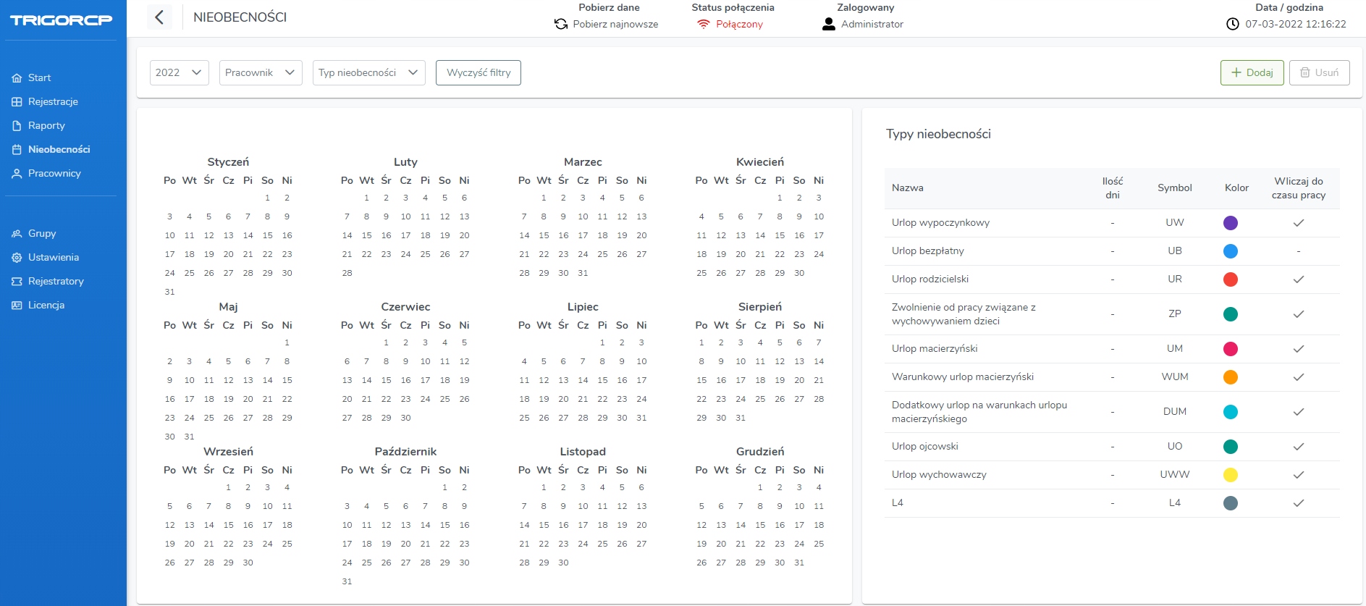
Task: Click the Grupy people icon
Action: [17, 234]
